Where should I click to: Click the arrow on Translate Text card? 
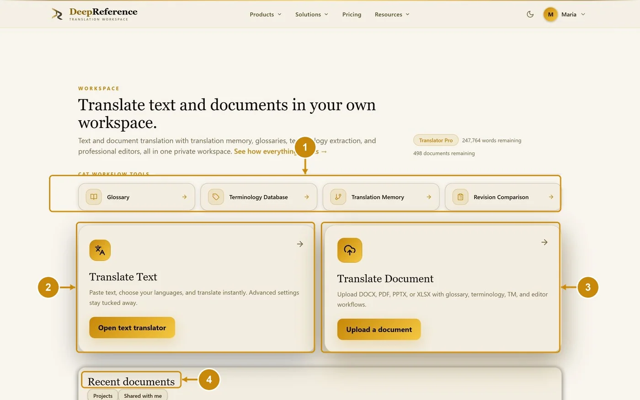300,244
